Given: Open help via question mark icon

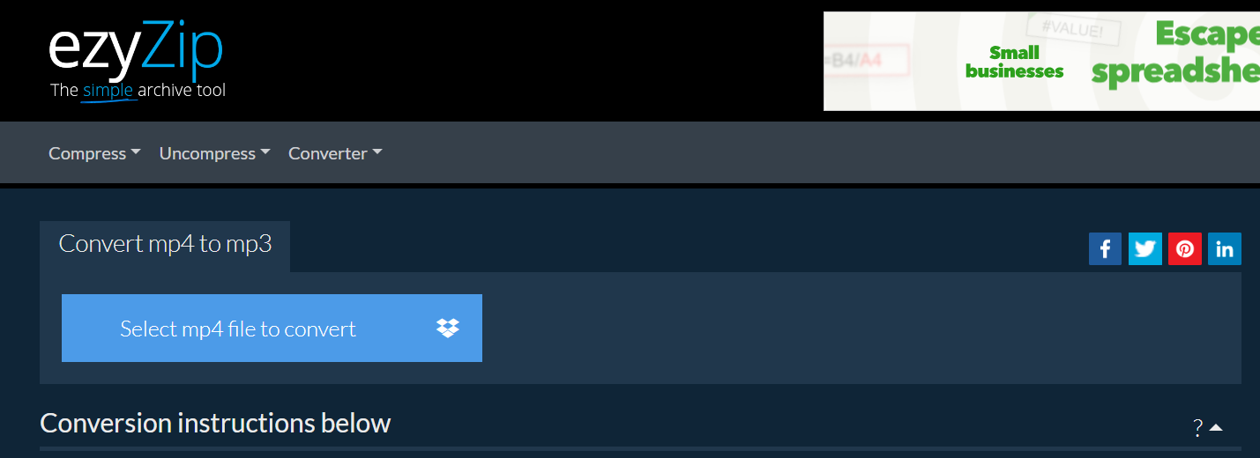Looking at the screenshot, I should pos(1197,429).
